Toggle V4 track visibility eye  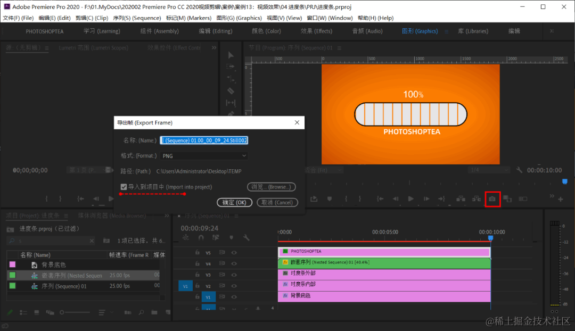(x=234, y=263)
